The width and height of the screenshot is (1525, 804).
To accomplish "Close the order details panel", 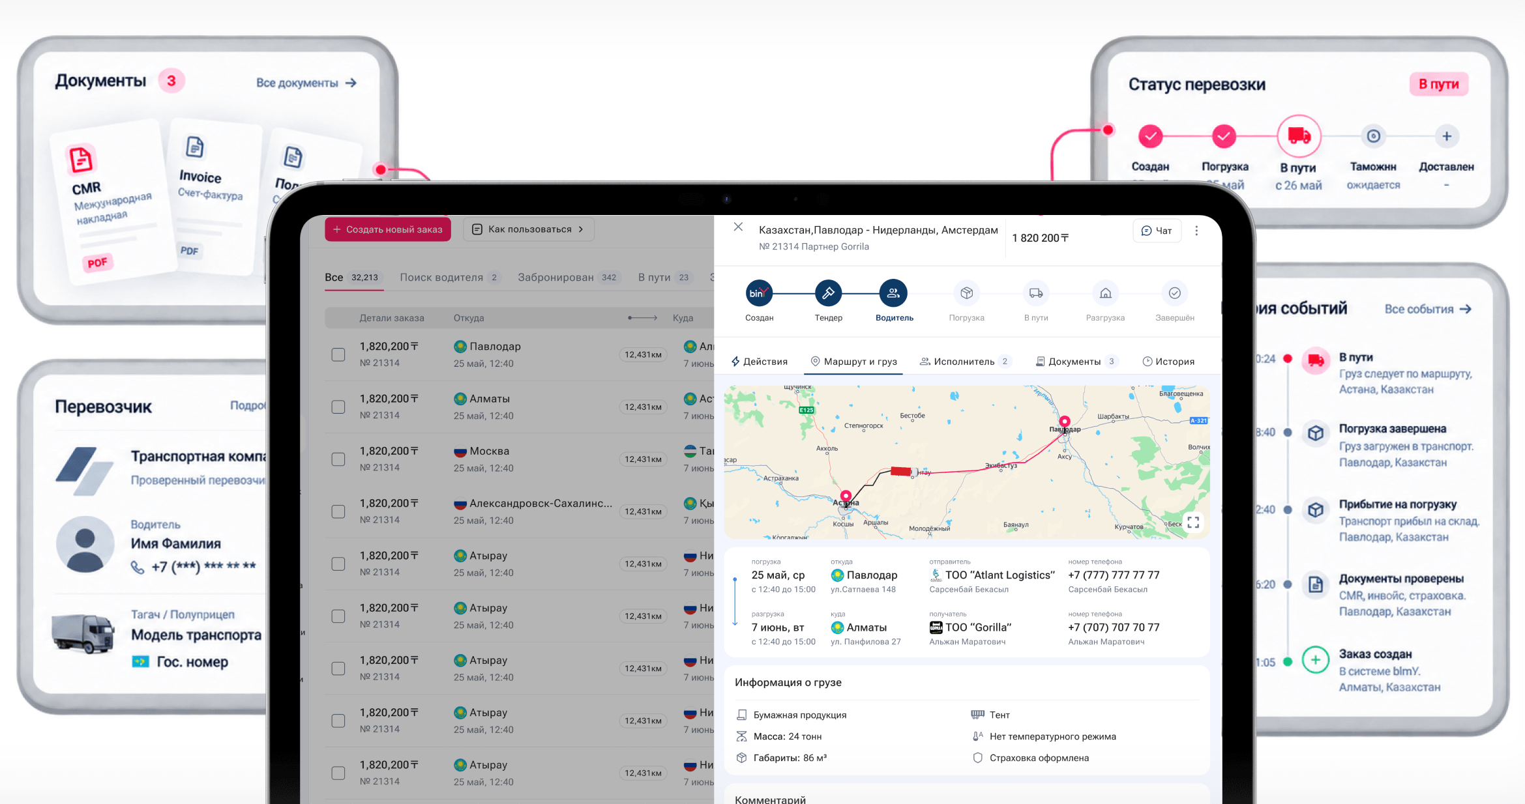I will point(738,227).
